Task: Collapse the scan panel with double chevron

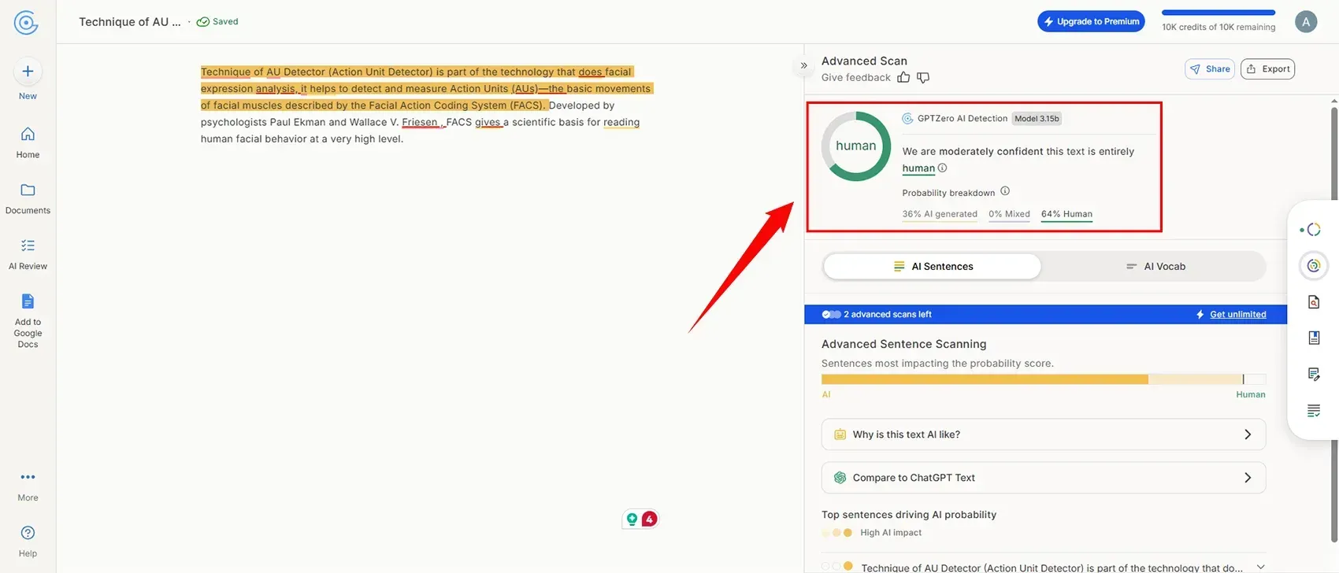Action: click(x=803, y=65)
